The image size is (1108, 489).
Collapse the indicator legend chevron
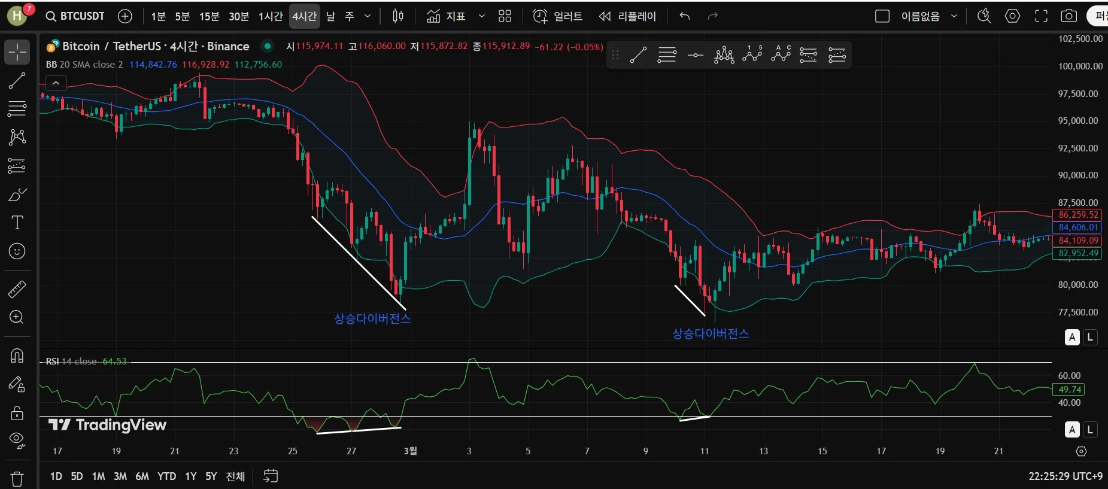point(56,83)
